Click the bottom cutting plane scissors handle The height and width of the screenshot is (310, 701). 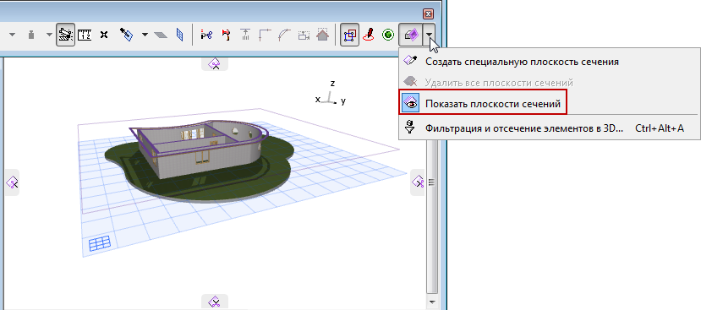(215, 302)
